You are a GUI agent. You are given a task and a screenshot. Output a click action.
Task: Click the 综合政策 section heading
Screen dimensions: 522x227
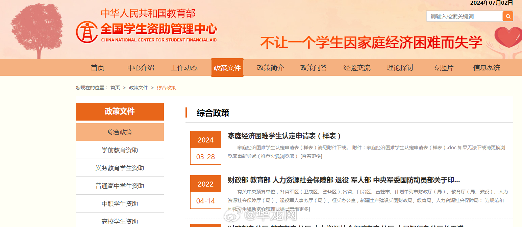213,113
